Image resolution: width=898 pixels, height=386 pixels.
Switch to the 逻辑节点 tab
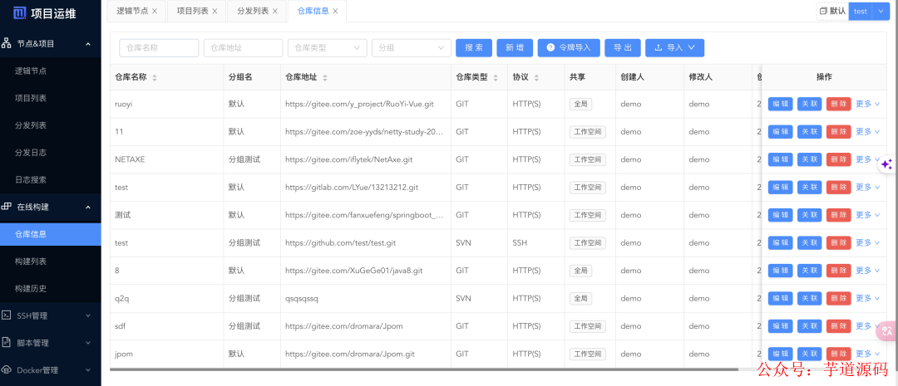[132, 12]
